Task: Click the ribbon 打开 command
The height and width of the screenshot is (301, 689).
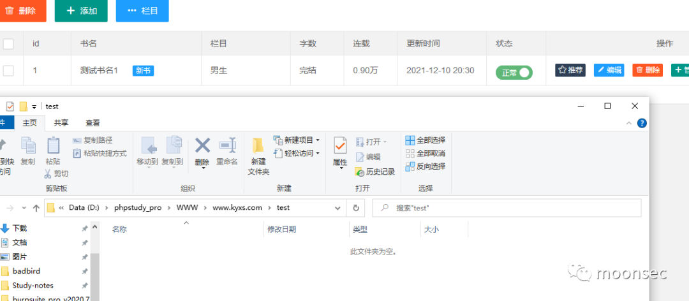Action: (371, 142)
